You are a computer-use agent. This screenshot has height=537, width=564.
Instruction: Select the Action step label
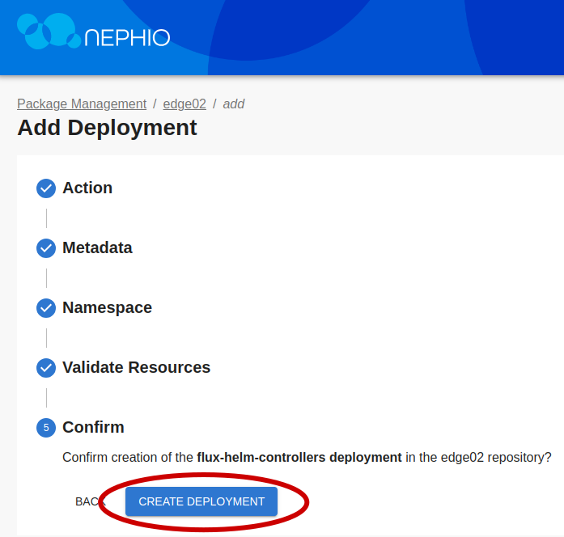tap(87, 188)
